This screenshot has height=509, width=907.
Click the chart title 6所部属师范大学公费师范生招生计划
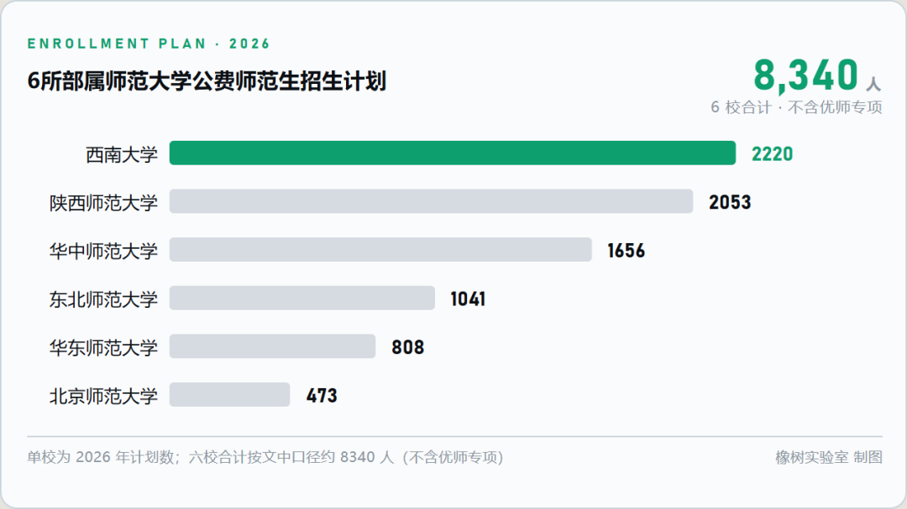point(207,81)
